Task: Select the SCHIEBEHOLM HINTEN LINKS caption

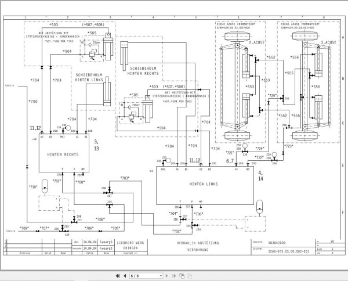Action: (89, 77)
